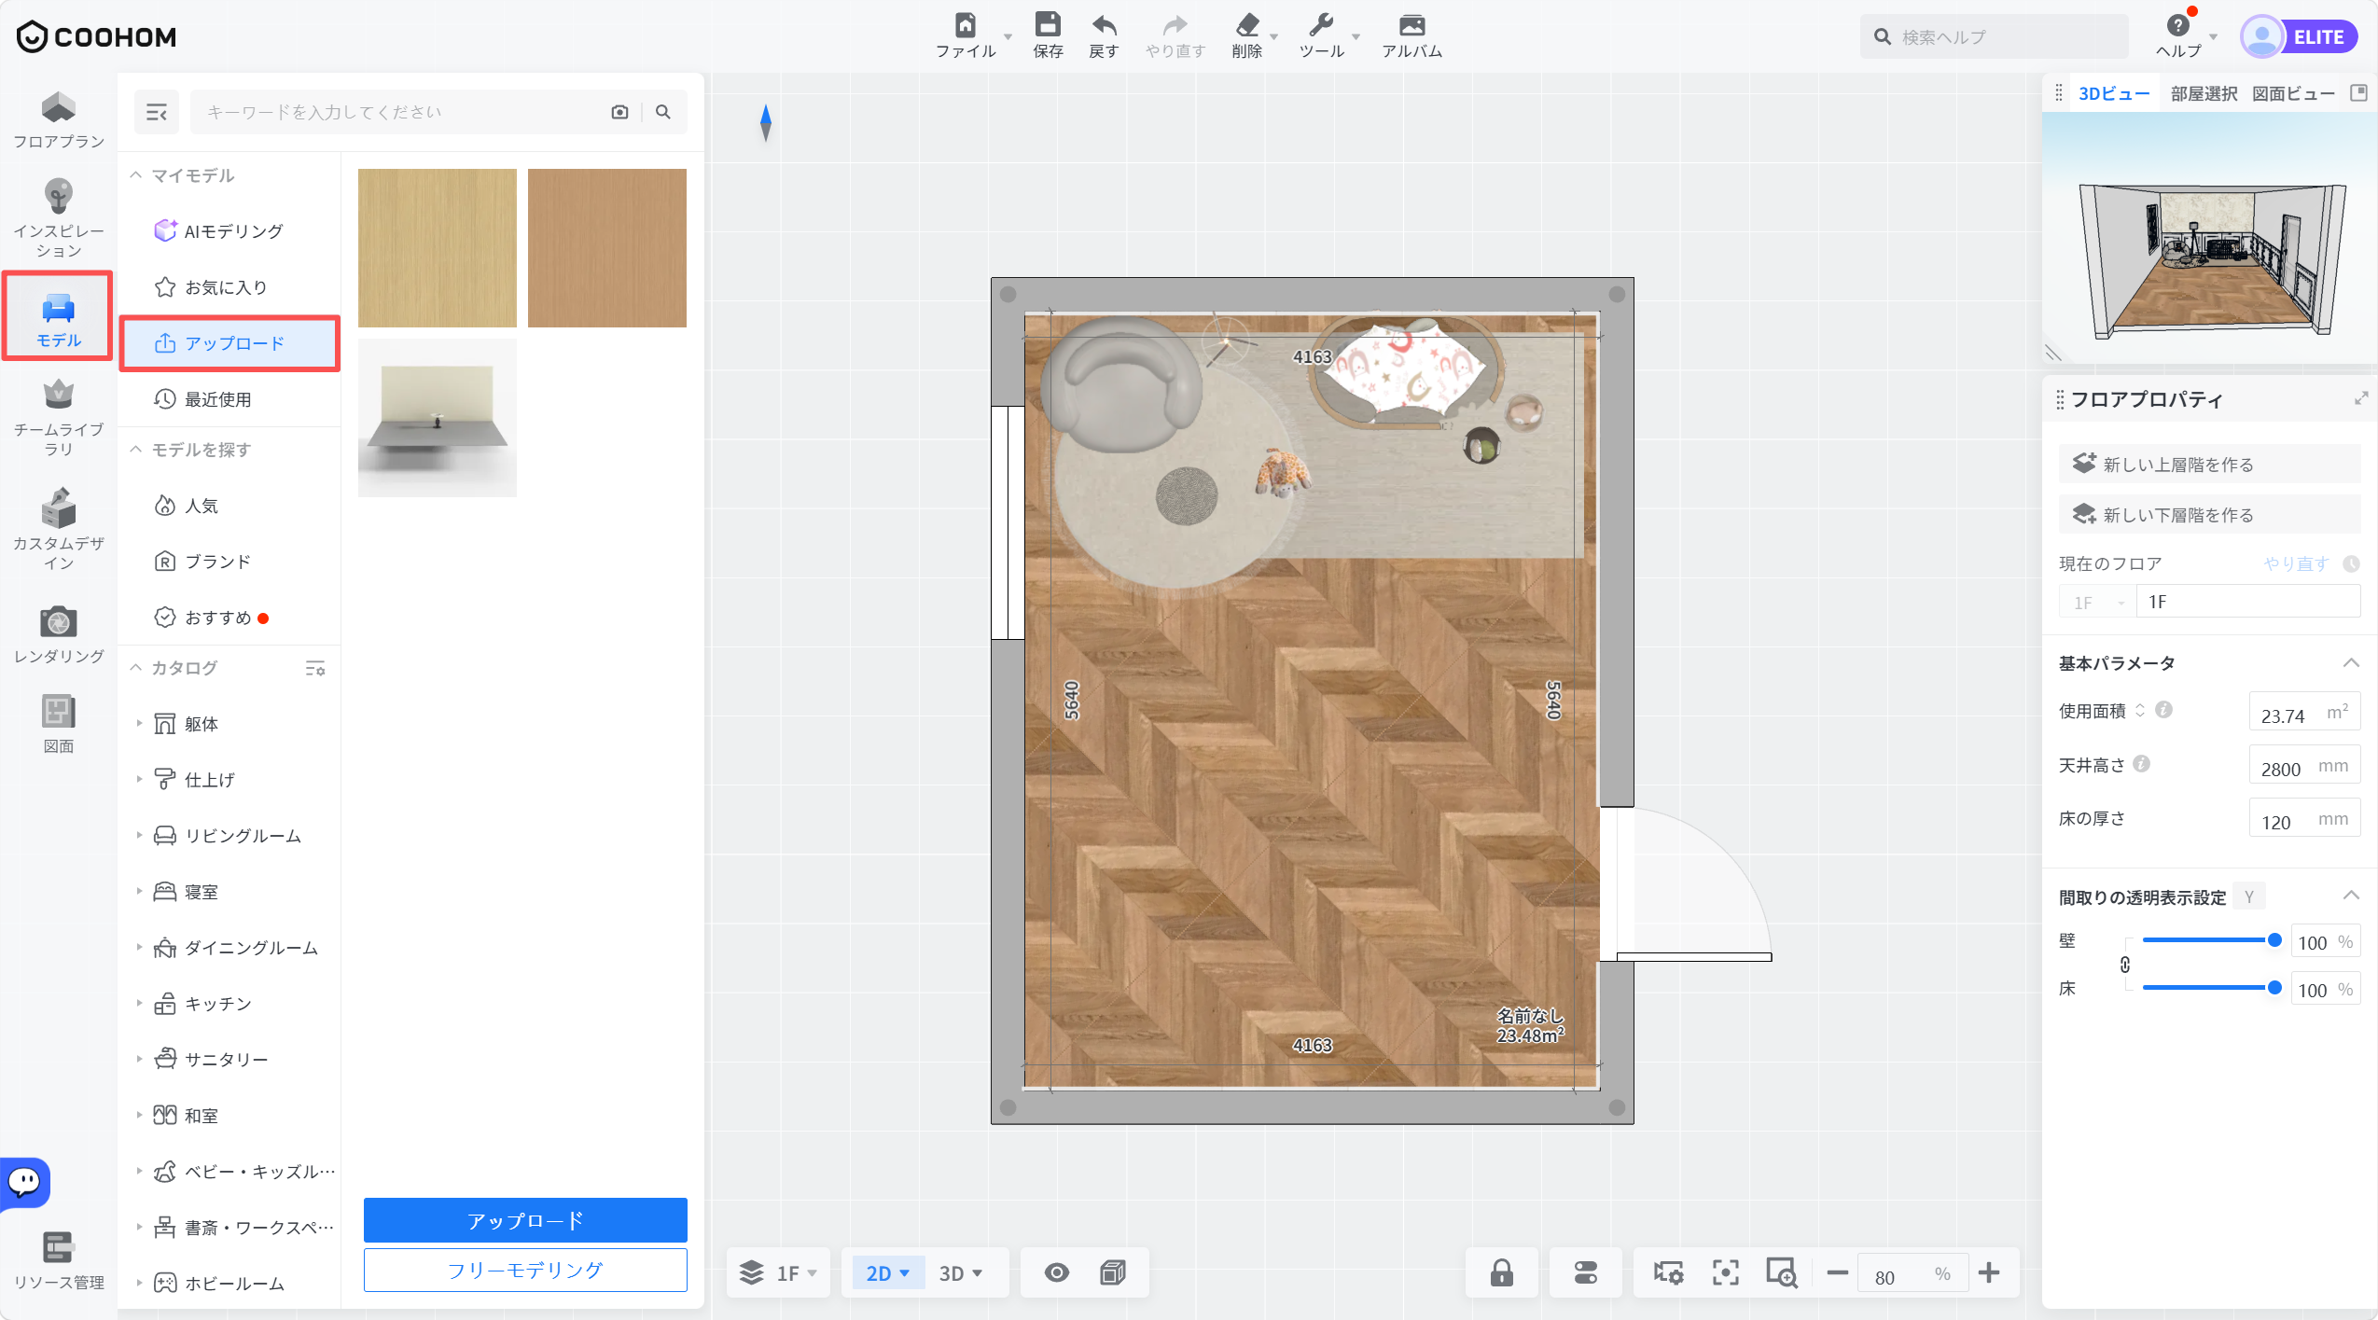Collapse the カタログ section
The width and height of the screenshot is (2378, 1320).
click(x=135, y=668)
